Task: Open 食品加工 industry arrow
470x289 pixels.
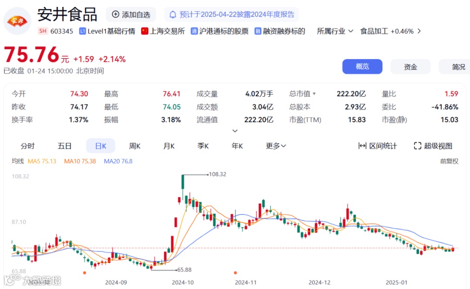Action: click(x=419, y=31)
